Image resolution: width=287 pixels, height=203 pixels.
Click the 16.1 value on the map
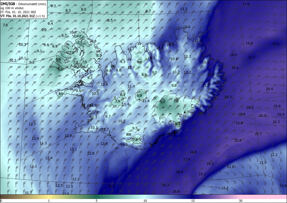pyautogui.click(x=276, y=44)
